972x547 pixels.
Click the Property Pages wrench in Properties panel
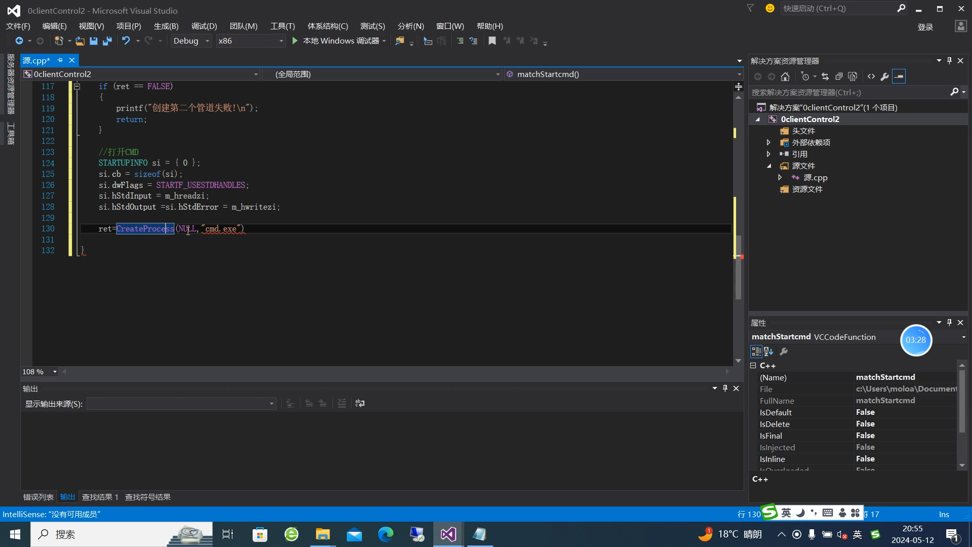[784, 351]
